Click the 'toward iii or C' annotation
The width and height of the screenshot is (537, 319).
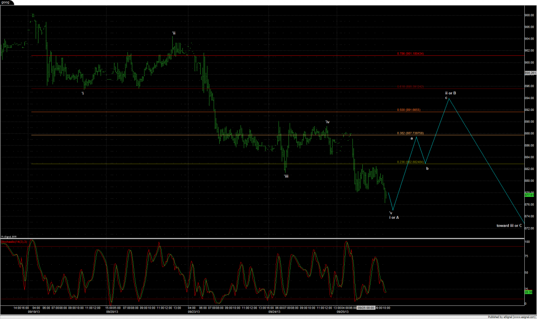pos(509,226)
